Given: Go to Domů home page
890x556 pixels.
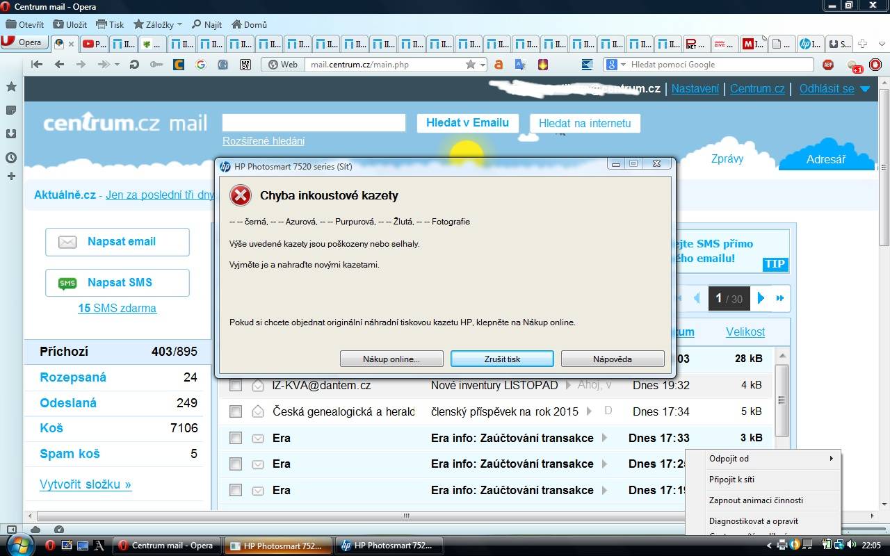Looking at the screenshot, I should pyautogui.click(x=249, y=24).
